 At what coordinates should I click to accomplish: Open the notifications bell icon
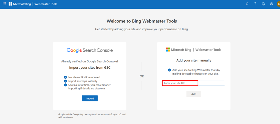pos(247,4)
